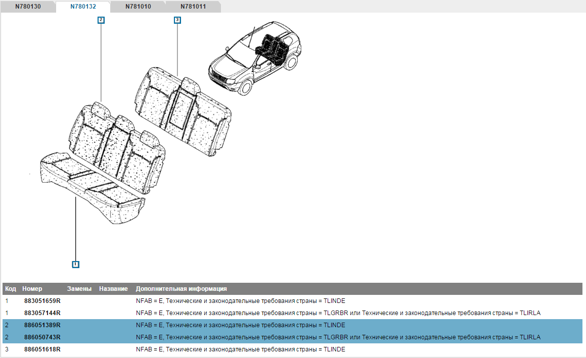Image resolution: width=586 pixels, height=358 pixels.
Task: Open part number 886051618R
Action: pos(42,349)
